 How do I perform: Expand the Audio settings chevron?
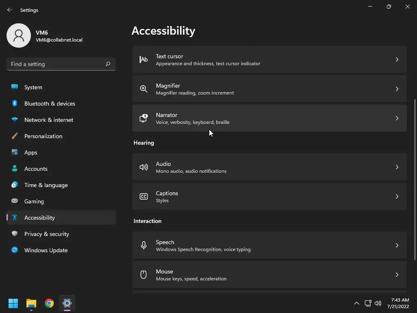point(397,167)
